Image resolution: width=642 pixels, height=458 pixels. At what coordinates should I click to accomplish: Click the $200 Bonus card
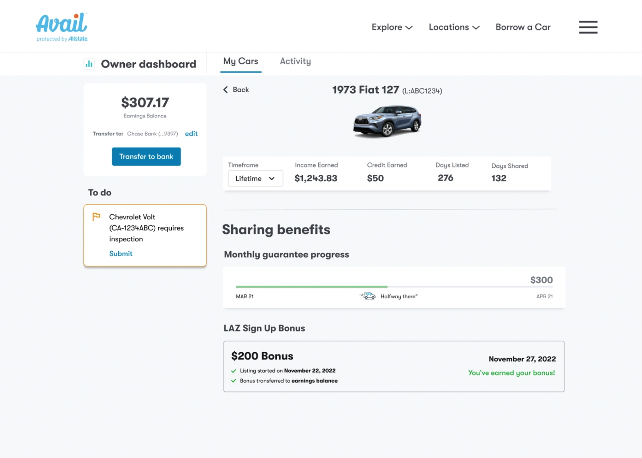point(394,366)
